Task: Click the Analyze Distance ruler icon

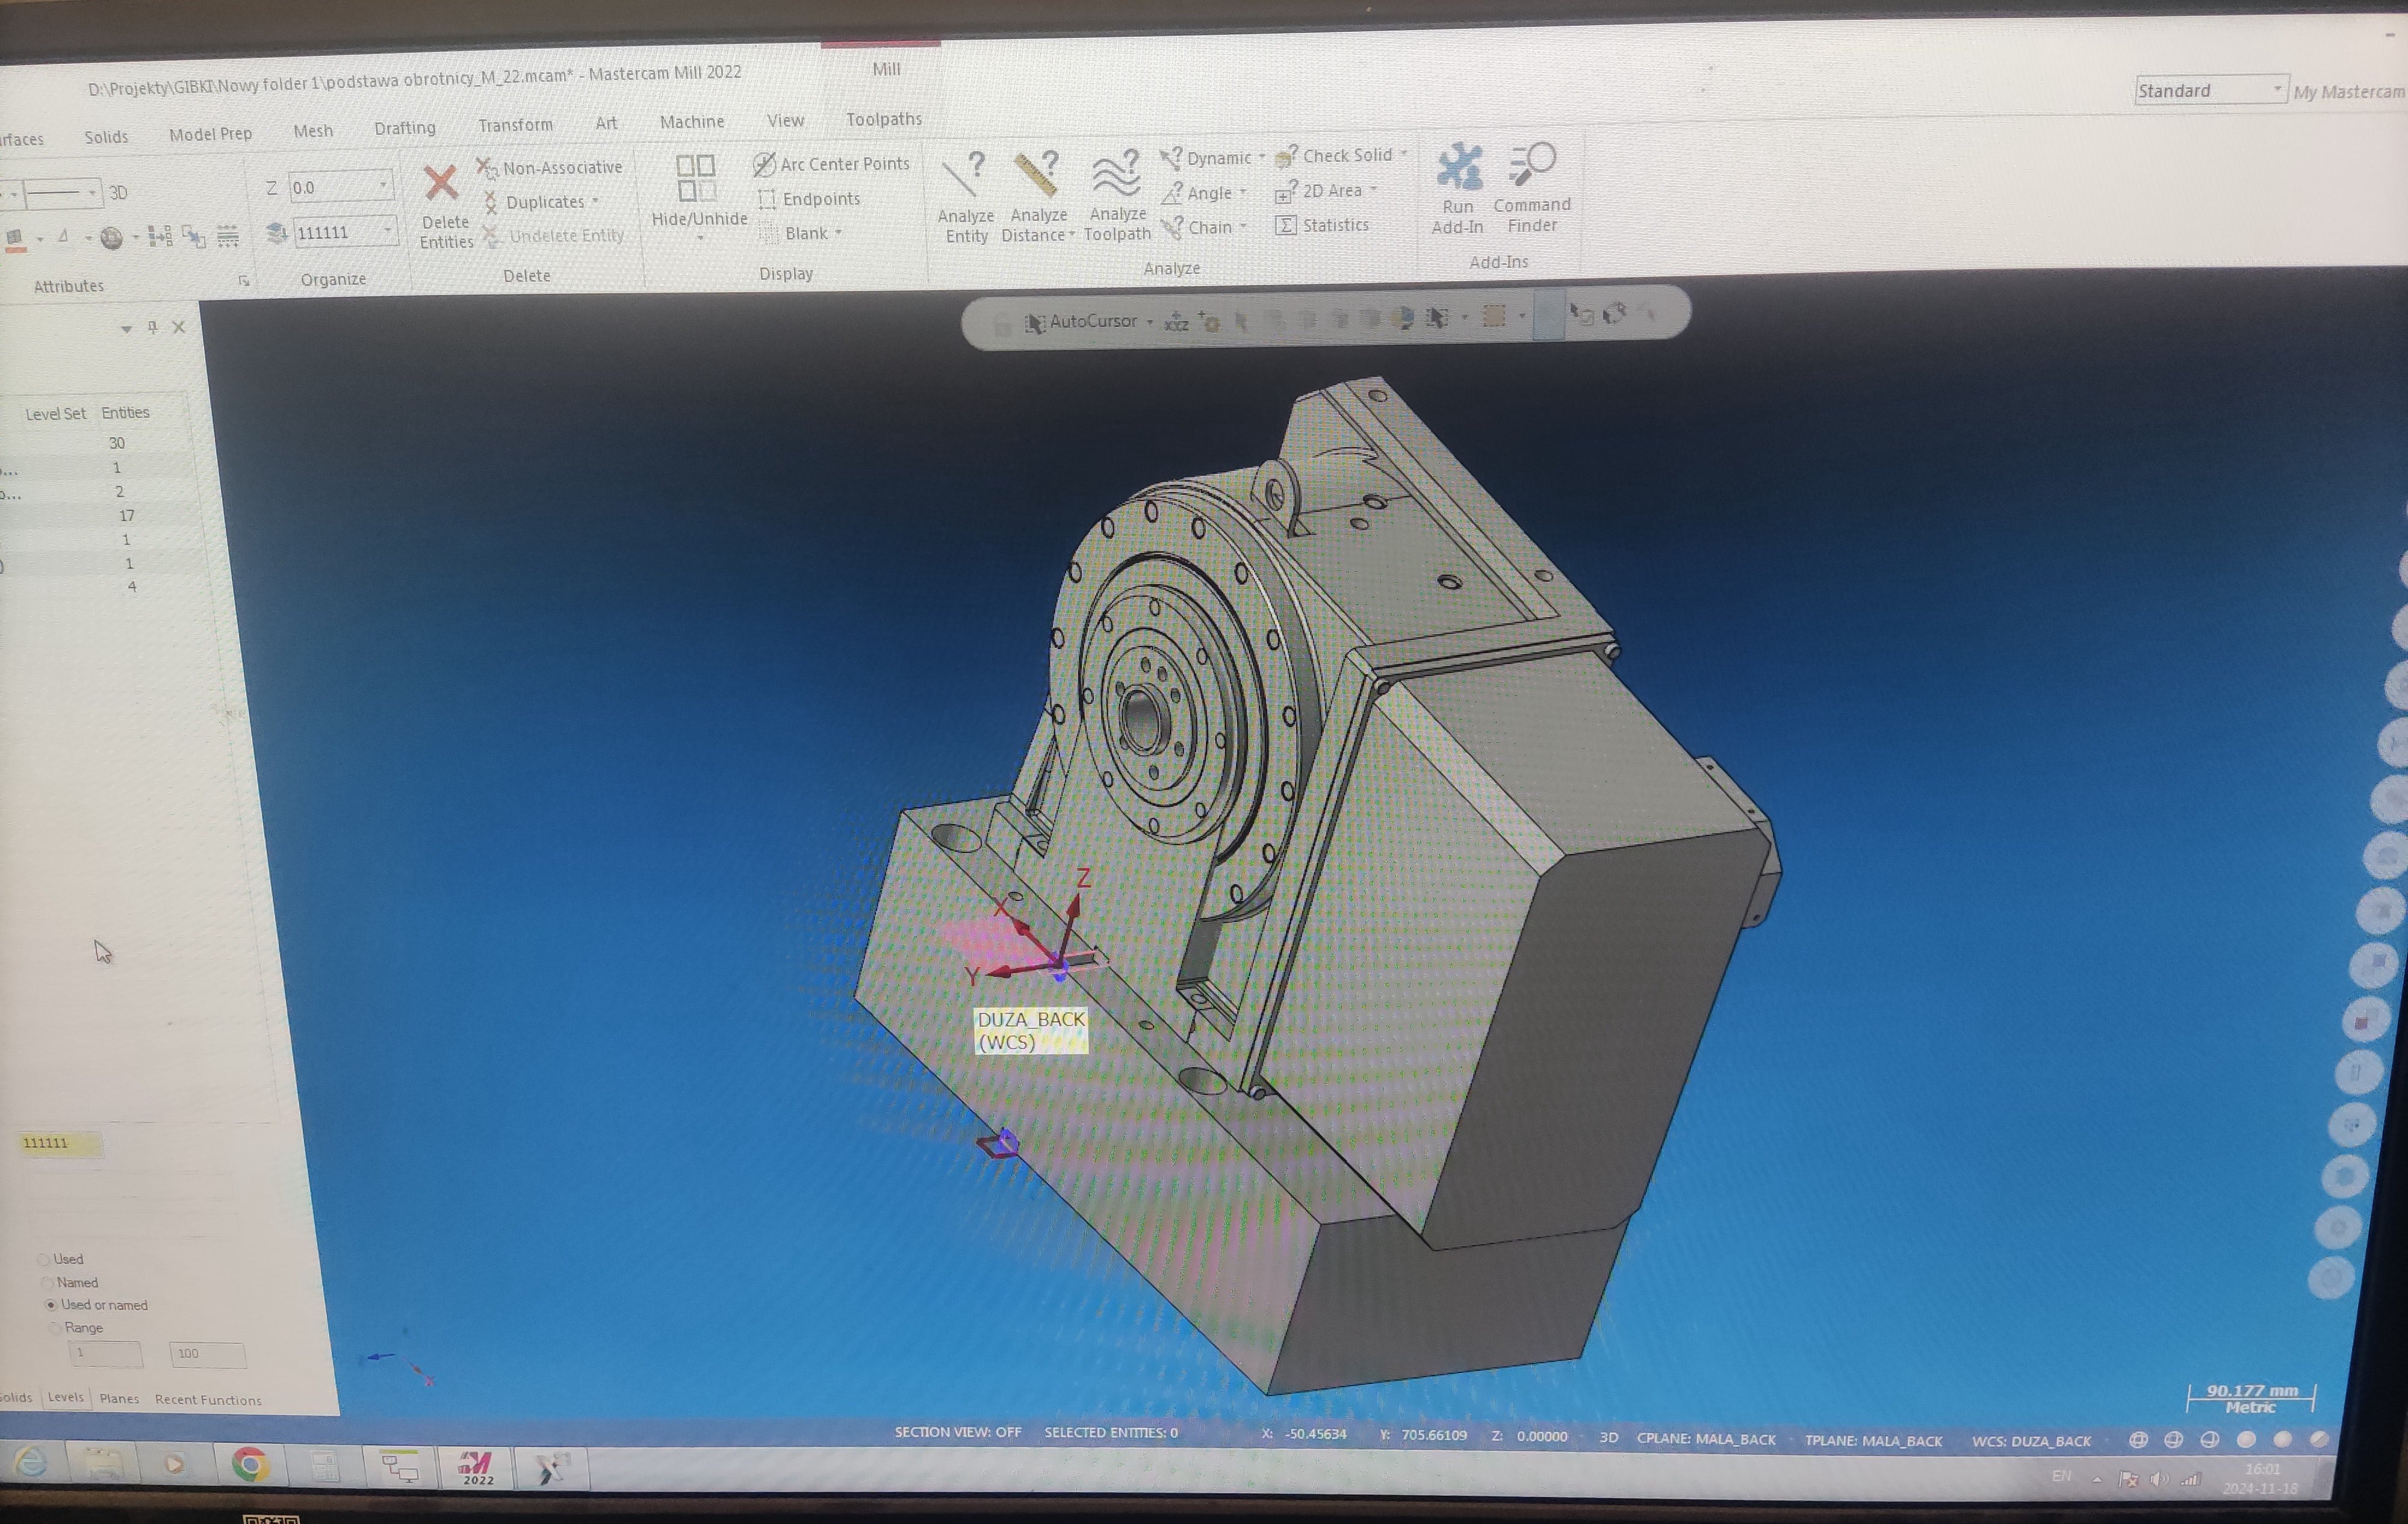Action: tap(1037, 175)
